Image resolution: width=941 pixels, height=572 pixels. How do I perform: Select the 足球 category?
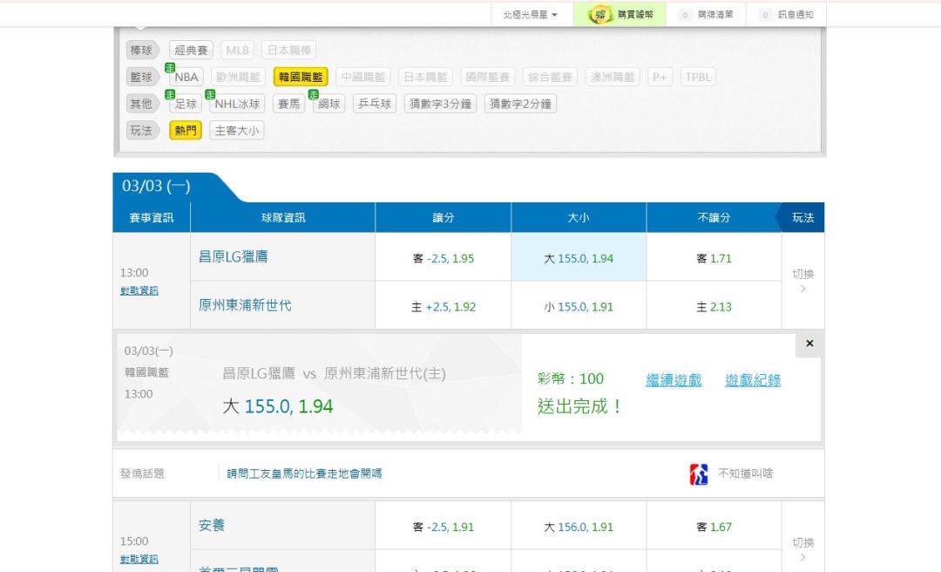[186, 104]
